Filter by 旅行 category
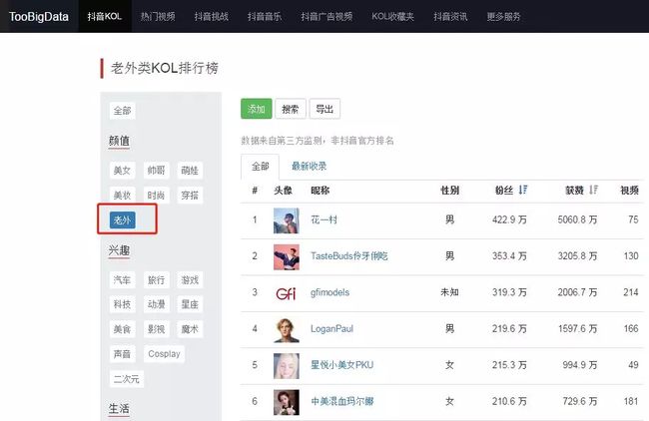649x421 pixels. coord(156,280)
